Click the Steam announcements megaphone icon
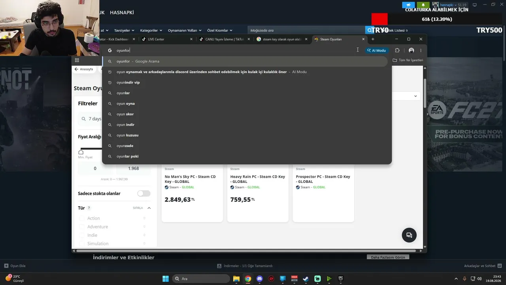The image size is (506, 285). point(408,5)
